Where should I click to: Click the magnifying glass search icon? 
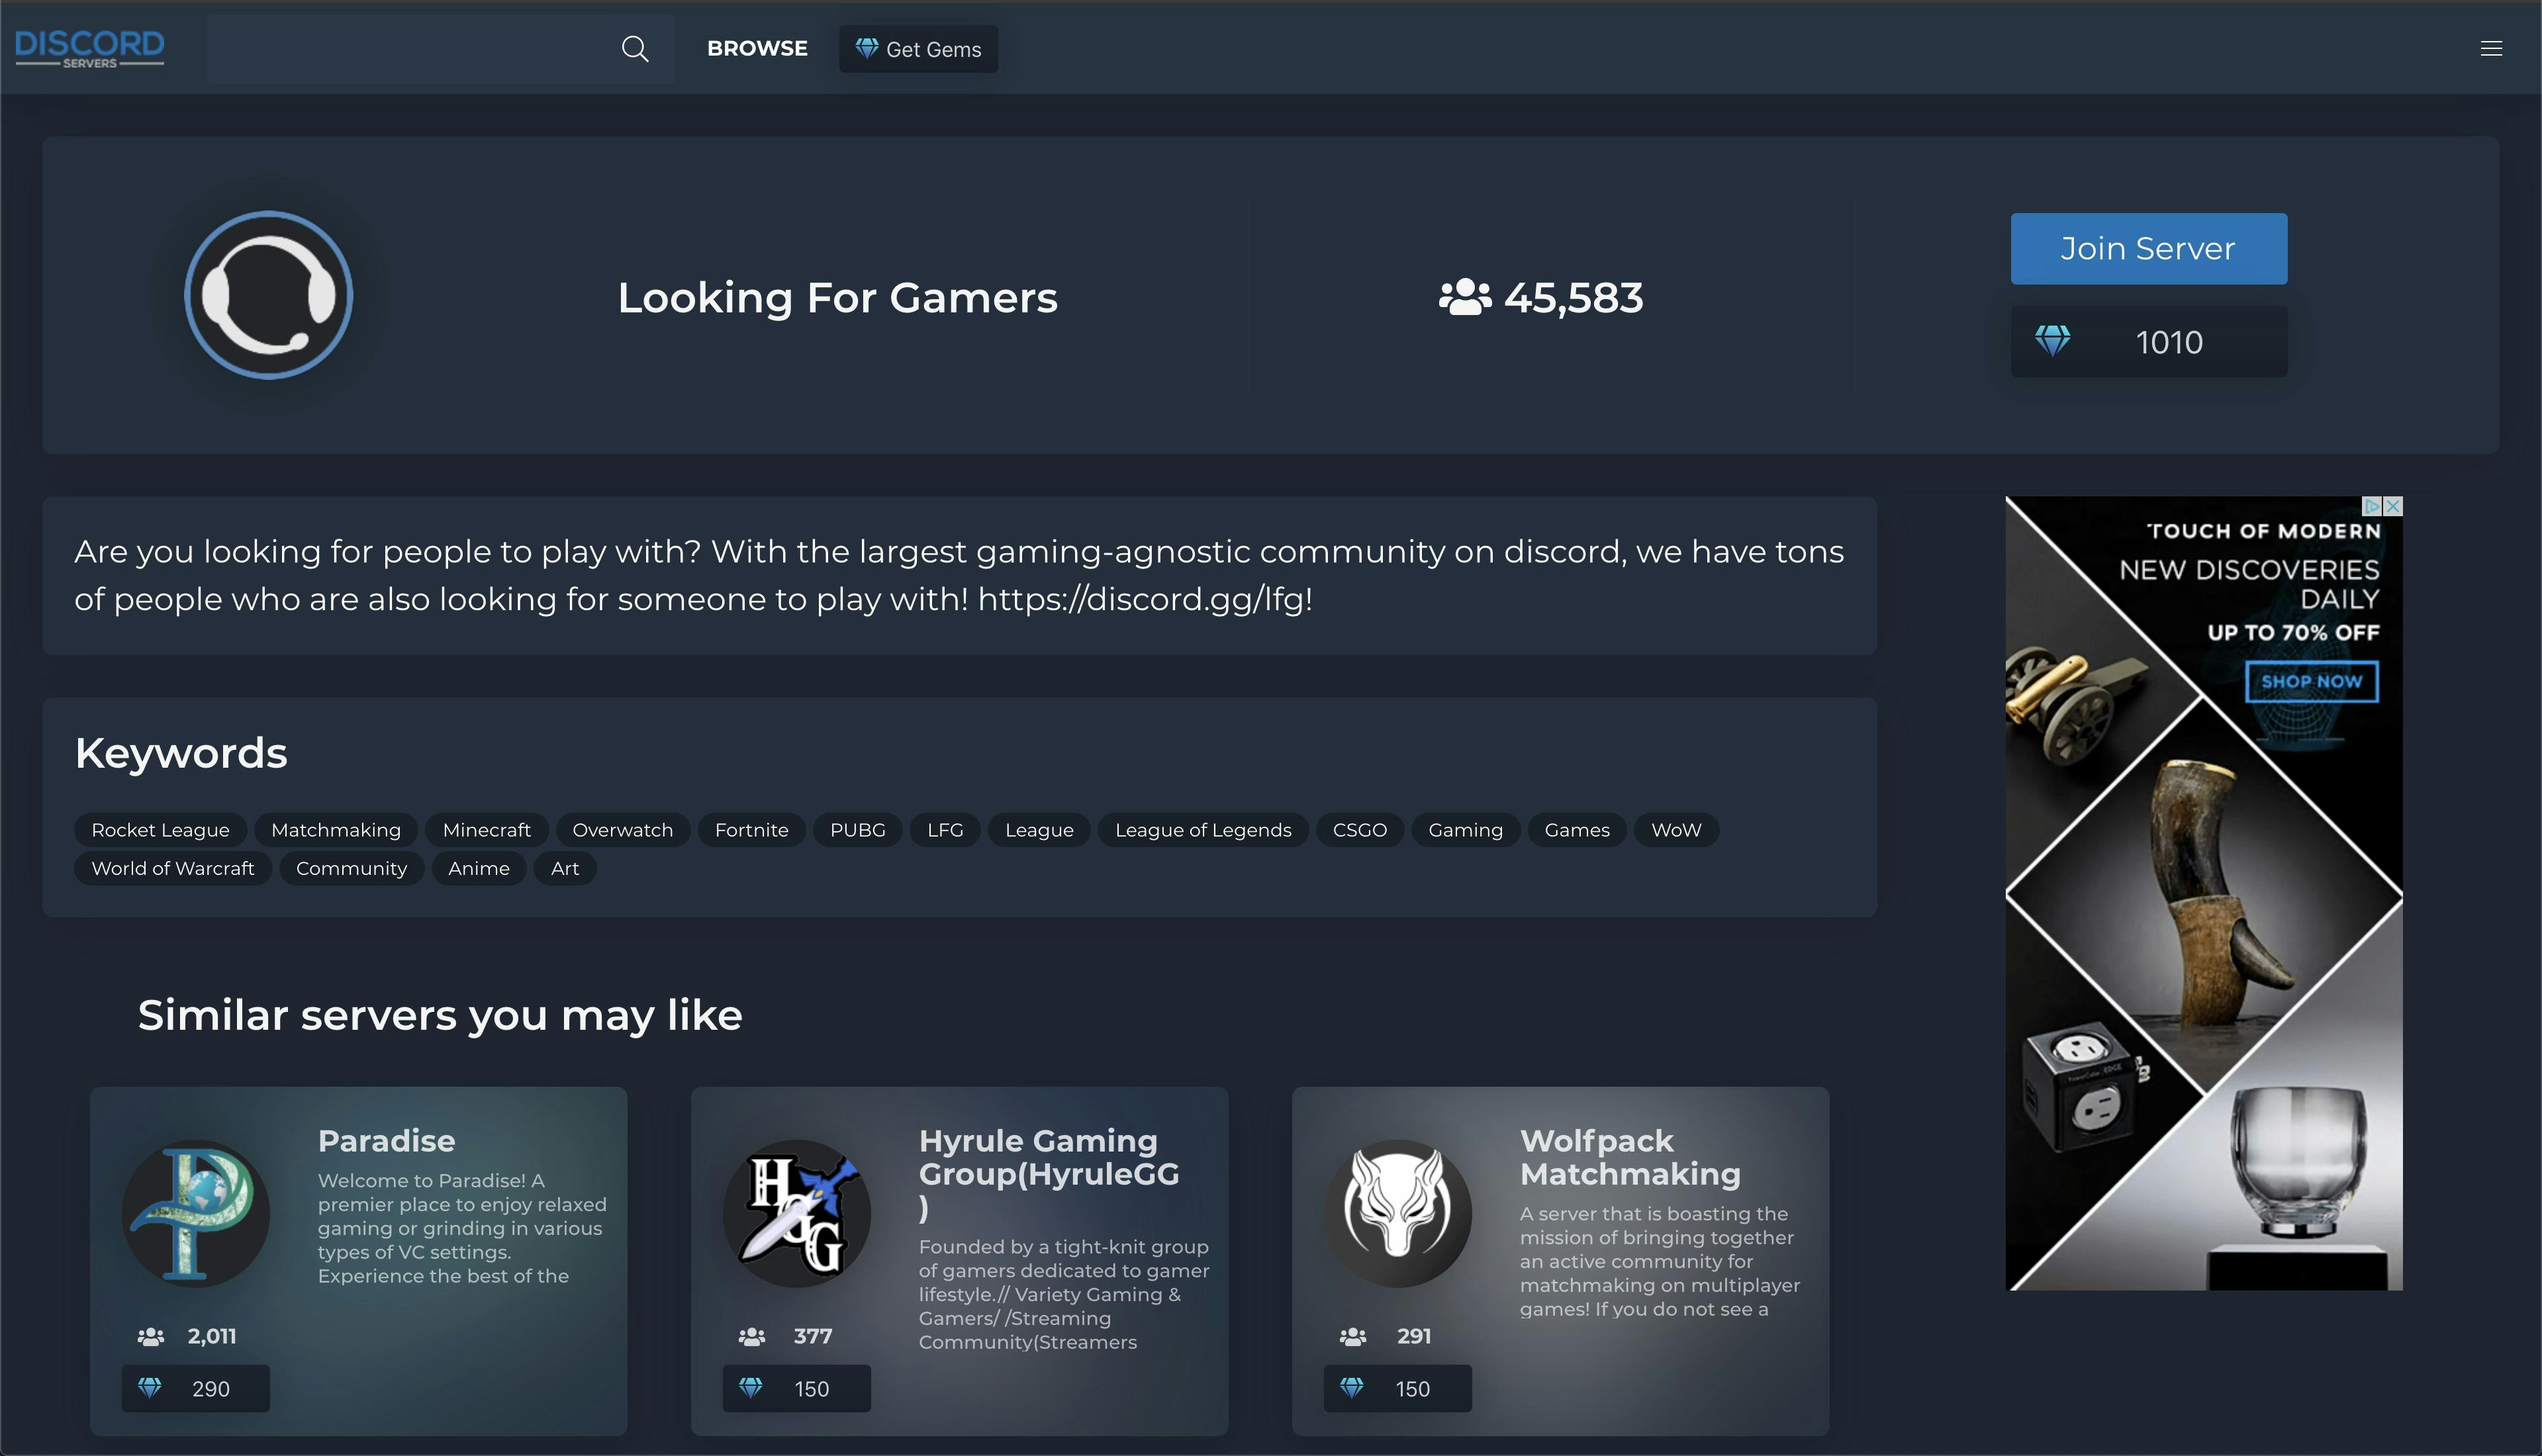(636, 48)
